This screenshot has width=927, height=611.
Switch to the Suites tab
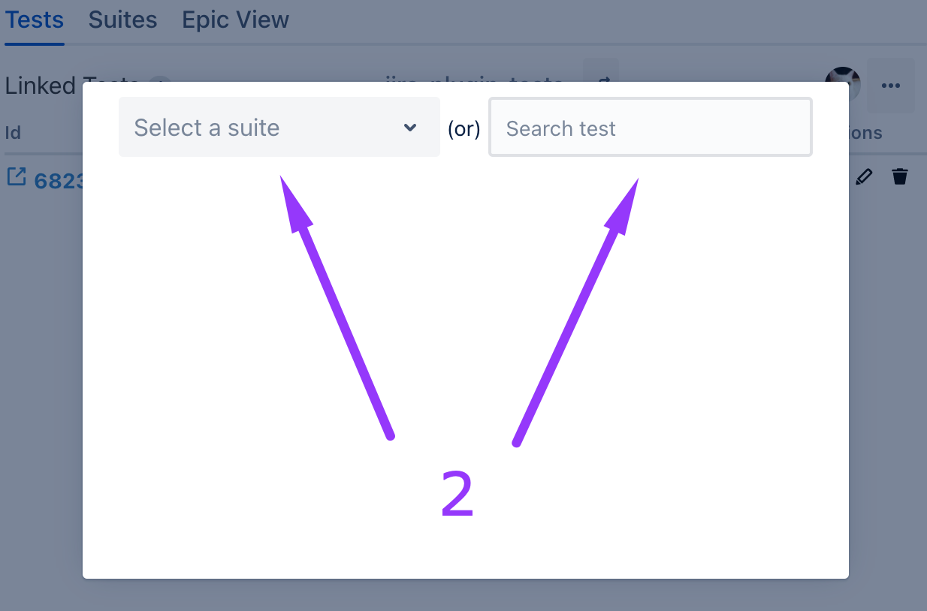[x=122, y=20]
